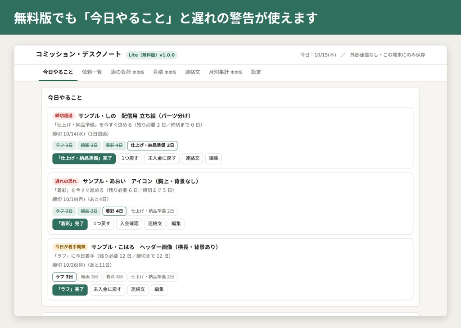Edit the サンプル・あおい commission

pyautogui.click(x=176, y=224)
